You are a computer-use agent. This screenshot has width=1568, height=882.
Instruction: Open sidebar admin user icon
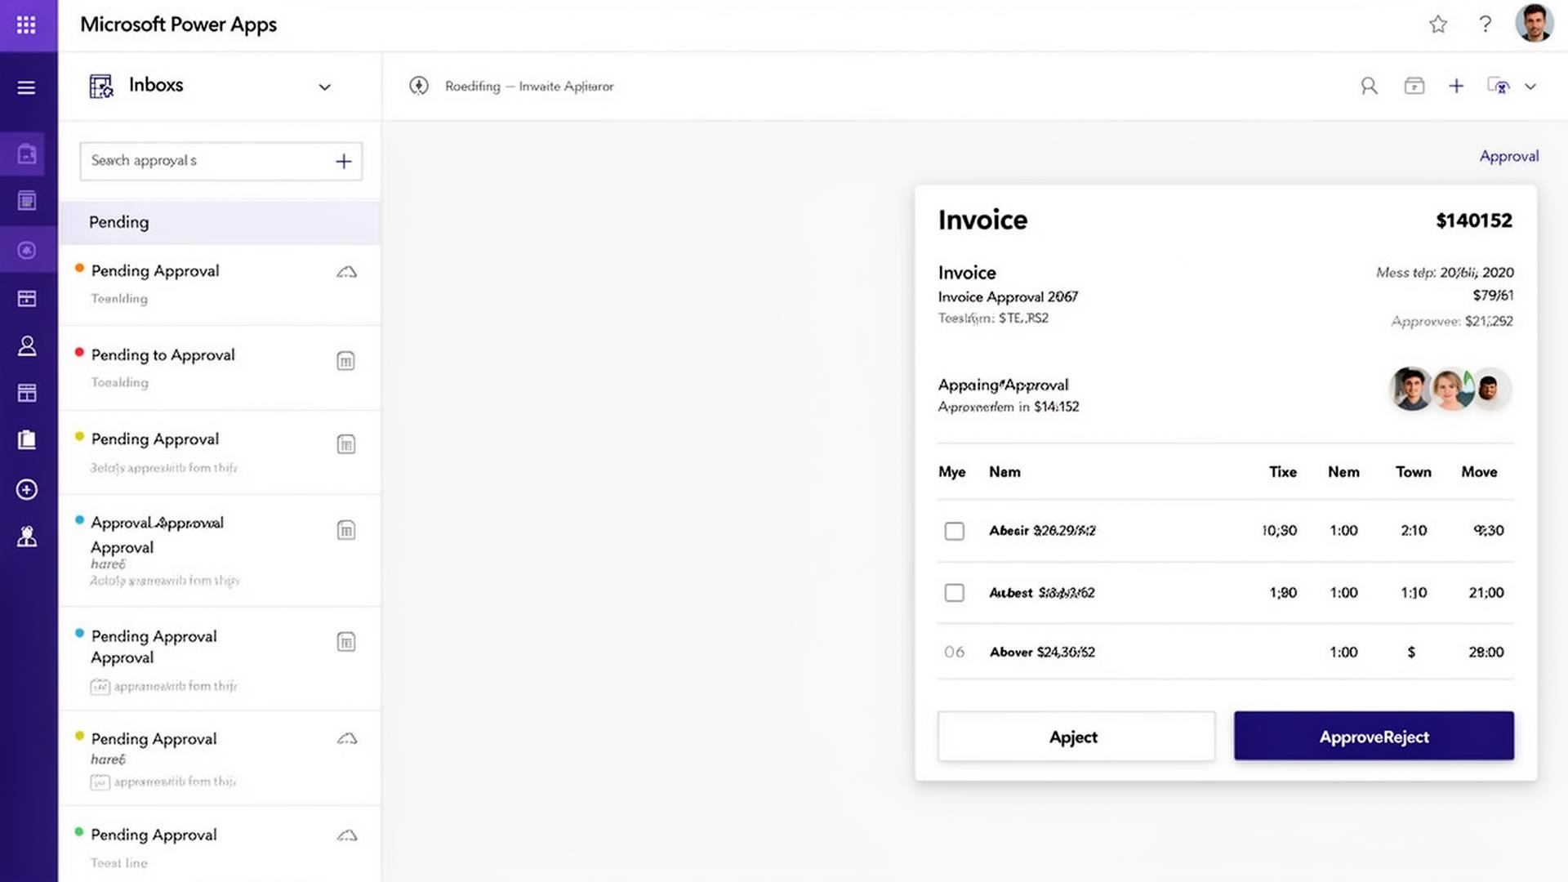click(27, 537)
